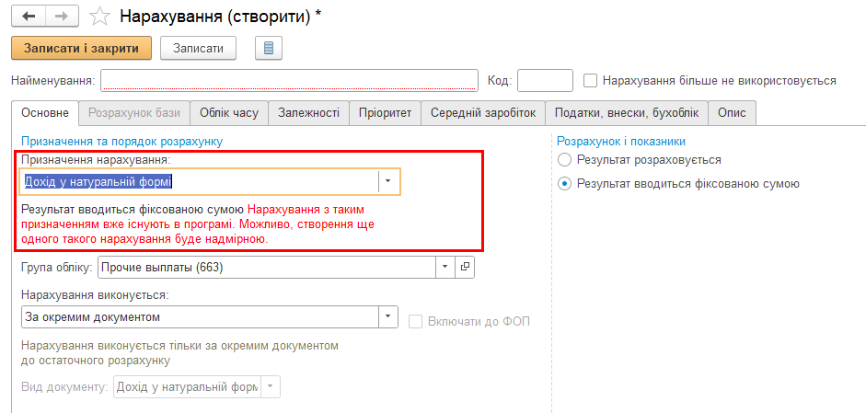
Task: Expand the Вид документу dropdown arrow
Action: tap(270, 387)
